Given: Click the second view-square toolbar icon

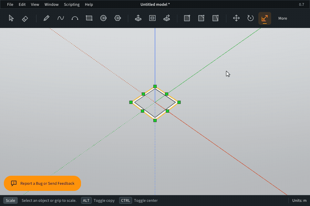Looking at the screenshot, I should pyautogui.click(x=201, y=18).
